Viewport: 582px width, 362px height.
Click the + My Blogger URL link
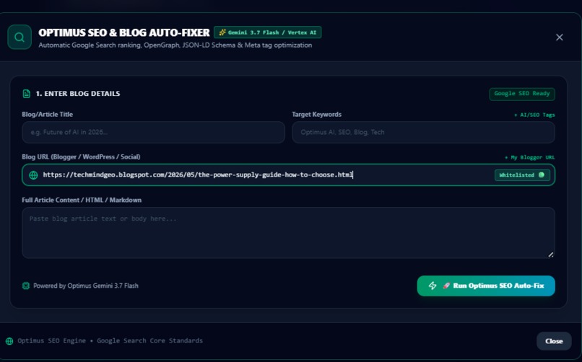coord(530,157)
